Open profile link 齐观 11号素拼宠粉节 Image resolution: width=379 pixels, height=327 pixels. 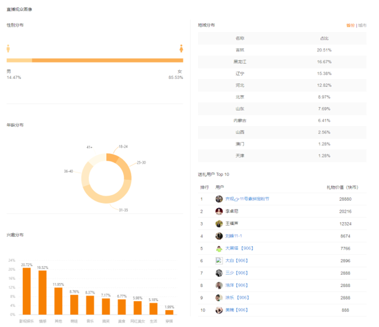247,199
